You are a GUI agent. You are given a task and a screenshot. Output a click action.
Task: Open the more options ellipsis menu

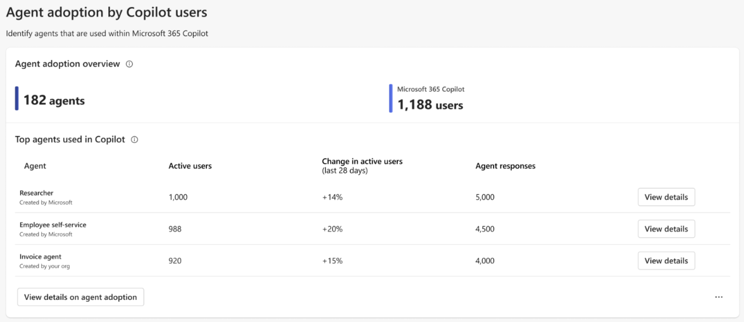pyautogui.click(x=719, y=297)
